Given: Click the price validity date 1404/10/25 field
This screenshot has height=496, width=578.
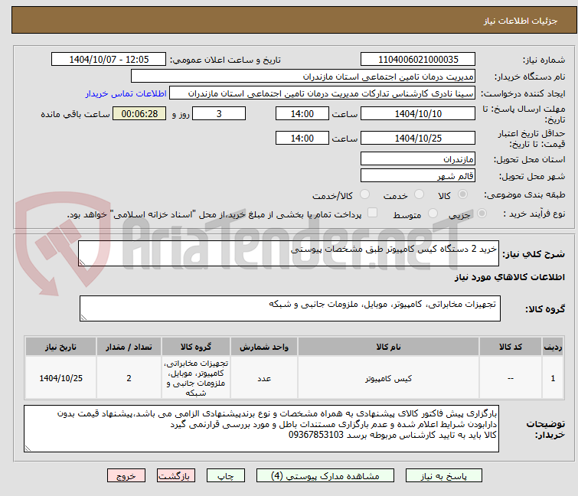Looking at the screenshot, I should click(418, 139).
